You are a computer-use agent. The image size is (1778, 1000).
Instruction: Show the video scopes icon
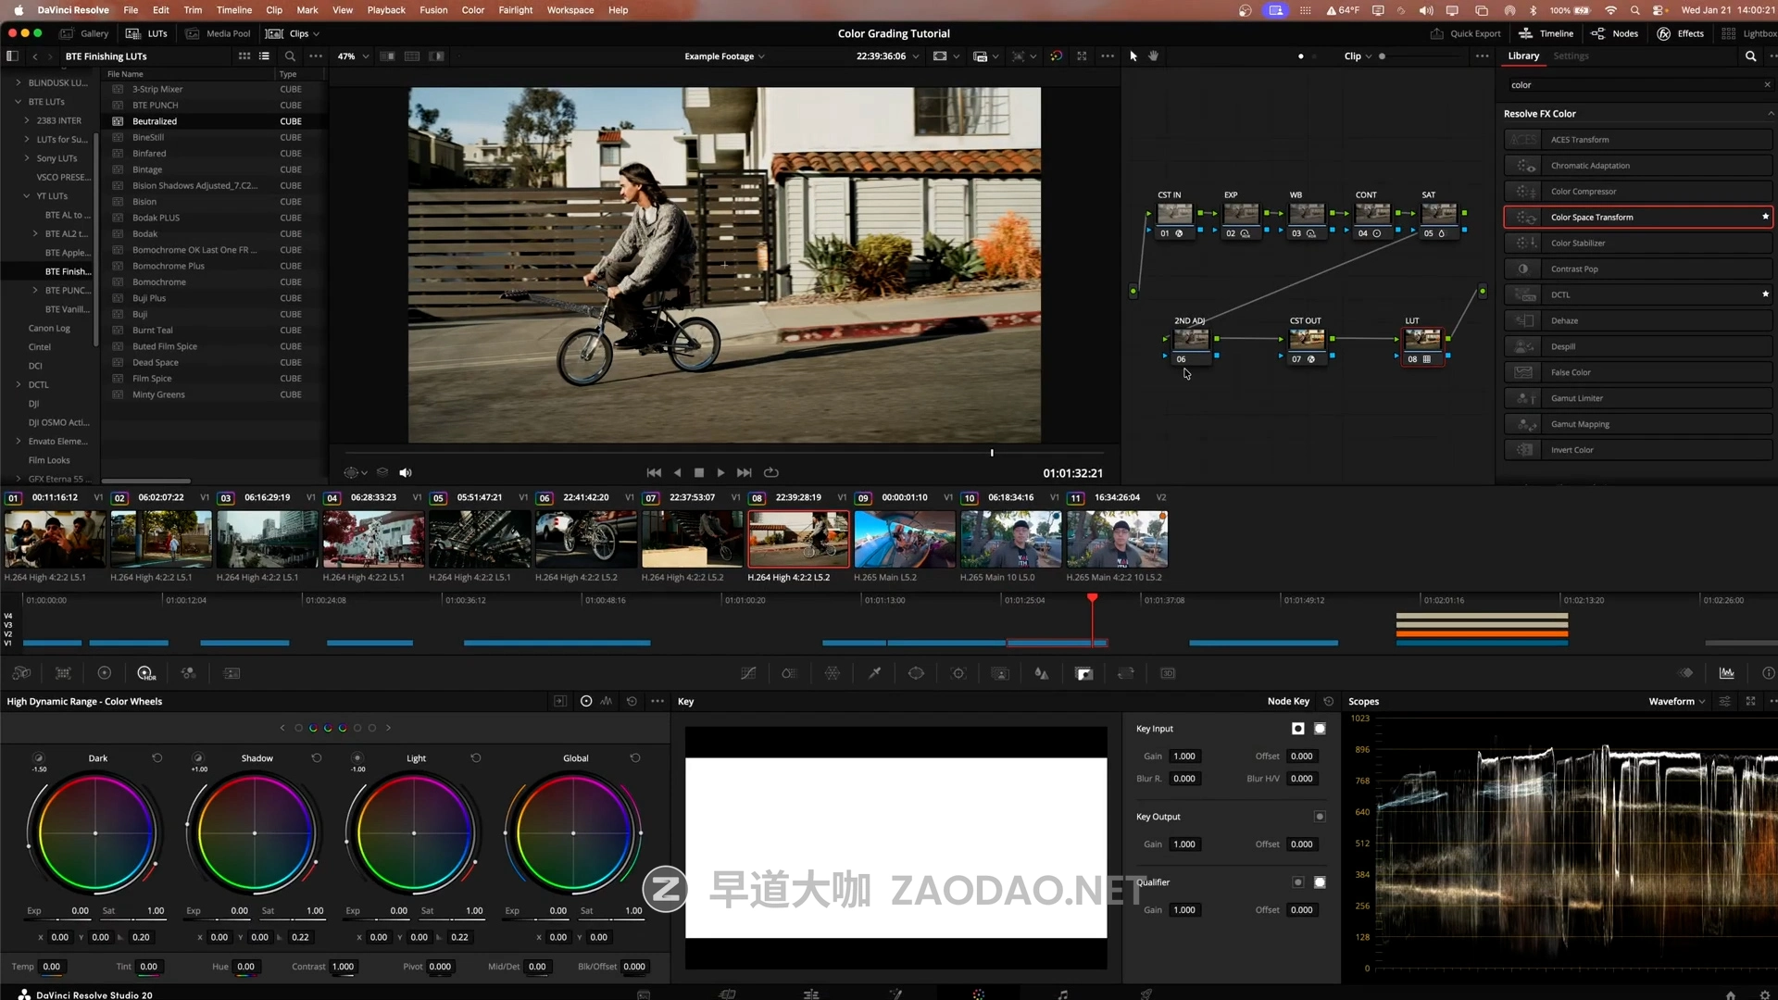(1726, 673)
